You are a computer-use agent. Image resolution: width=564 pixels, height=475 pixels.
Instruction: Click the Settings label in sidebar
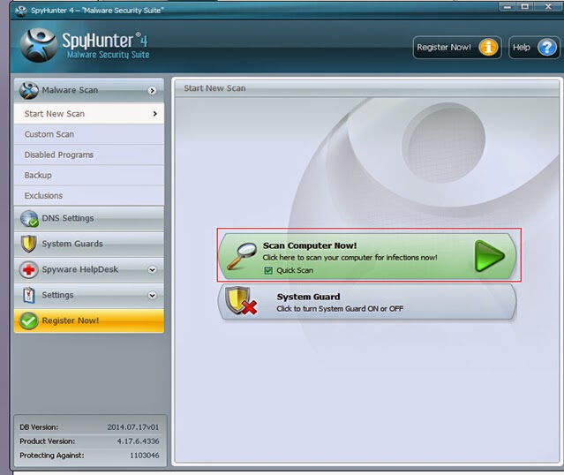click(57, 295)
